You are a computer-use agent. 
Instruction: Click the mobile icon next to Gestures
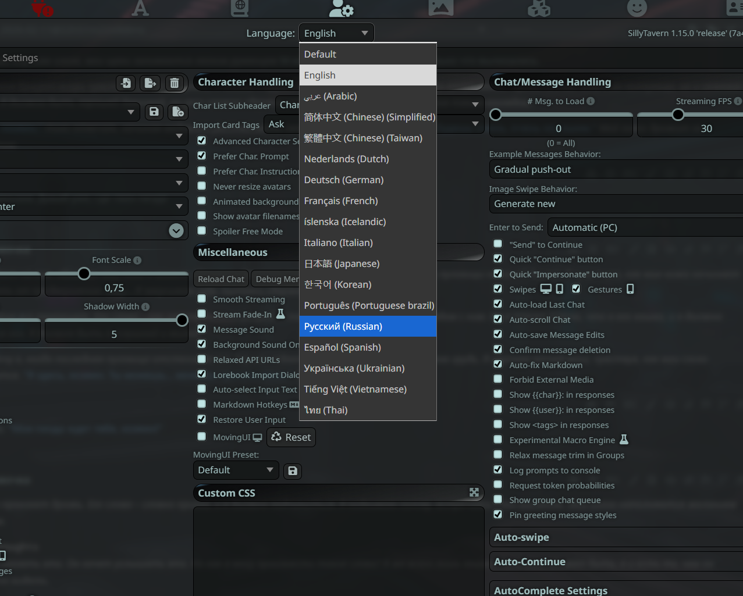[630, 289]
